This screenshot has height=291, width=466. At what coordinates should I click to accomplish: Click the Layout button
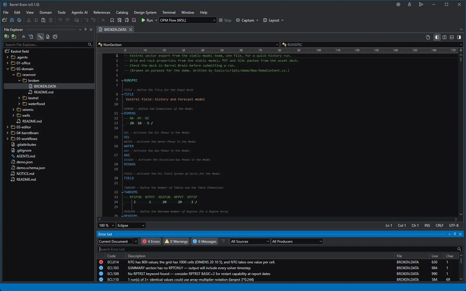[x=271, y=20]
